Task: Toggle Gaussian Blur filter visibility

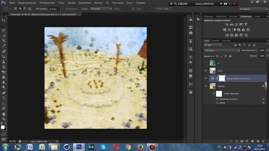Action: tap(217, 99)
